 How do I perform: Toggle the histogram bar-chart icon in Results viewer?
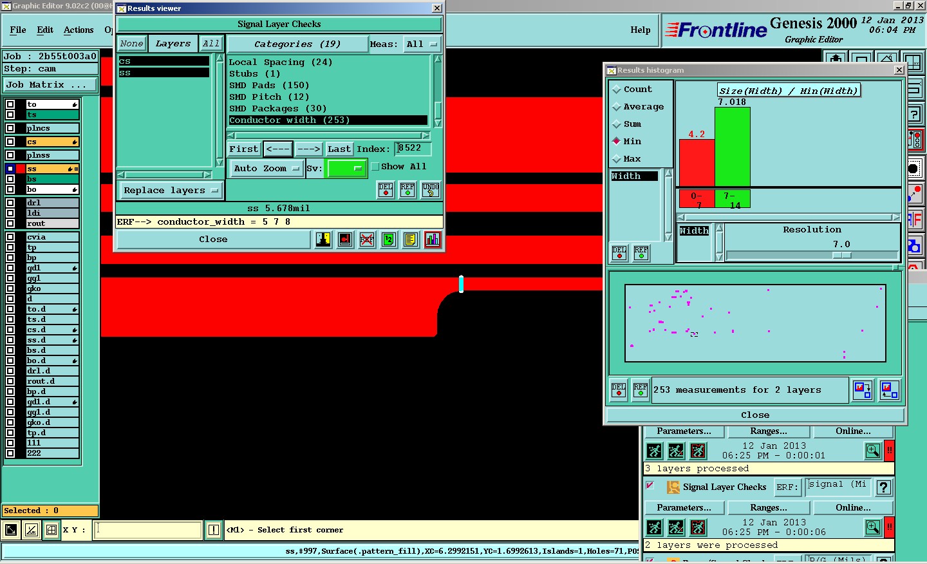click(433, 240)
